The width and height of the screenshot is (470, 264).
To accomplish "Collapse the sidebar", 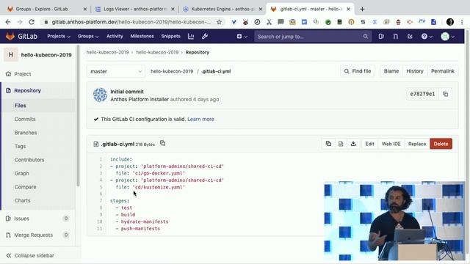I will tap(30, 255).
